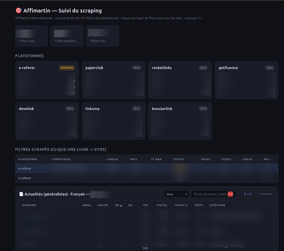
Task: Open the tous status dropdown
Action: [176, 194]
